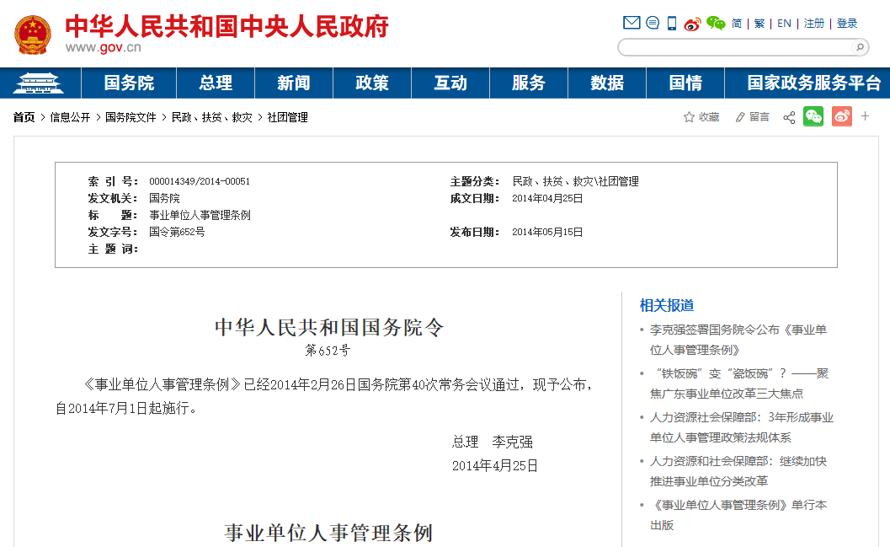Select 国家政务服务平台 in navigation bar
This screenshot has height=547, width=890.
(x=813, y=83)
